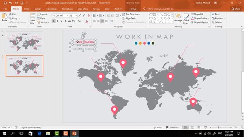This screenshot has width=244, height=137.
Task: Click the Copy button
Action: pyautogui.click(x=13, y=18)
